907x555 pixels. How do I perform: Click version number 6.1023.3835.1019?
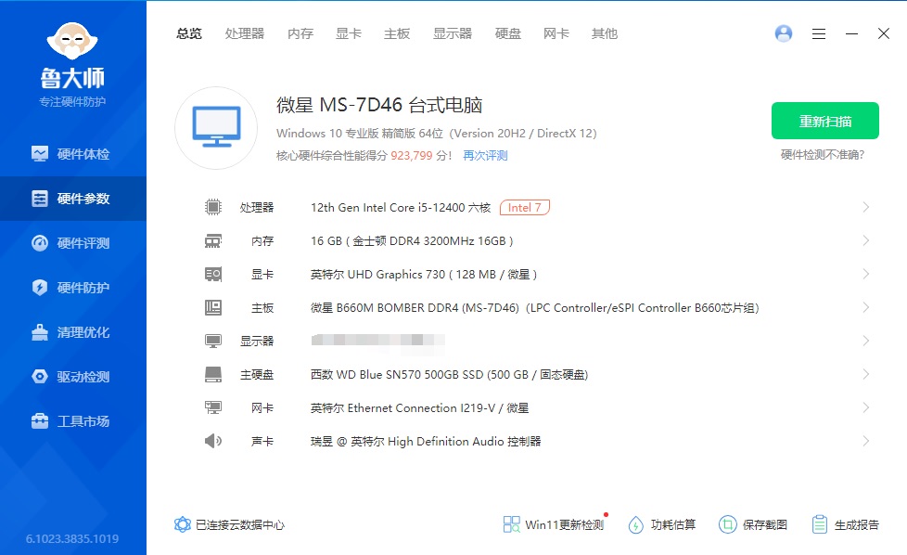[72, 539]
